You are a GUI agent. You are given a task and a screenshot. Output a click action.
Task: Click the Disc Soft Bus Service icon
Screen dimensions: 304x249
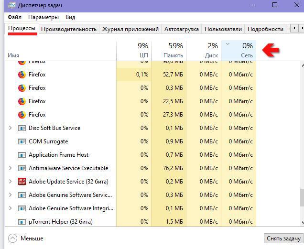pyautogui.click(x=22, y=128)
